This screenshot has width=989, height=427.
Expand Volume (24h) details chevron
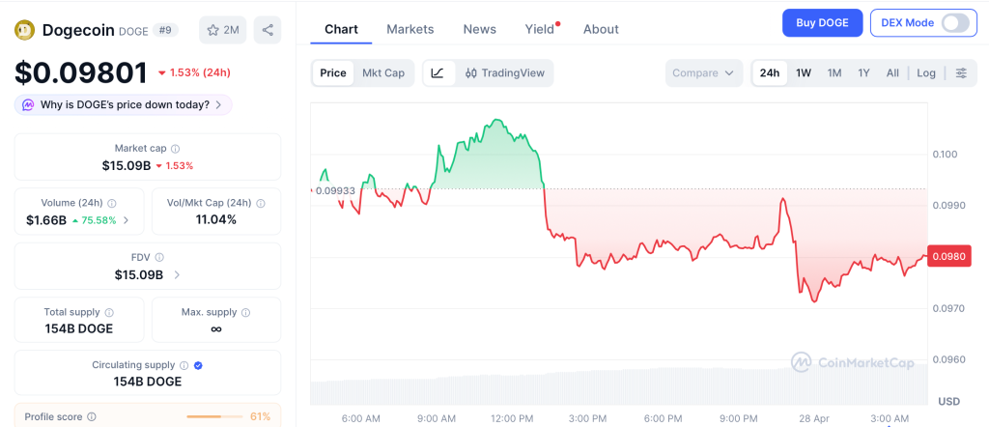click(127, 220)
